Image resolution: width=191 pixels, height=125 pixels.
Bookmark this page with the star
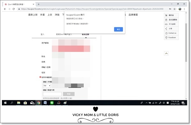(x=174, y=9)
